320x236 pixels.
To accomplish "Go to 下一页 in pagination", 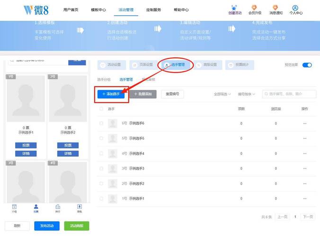I will (x=308, y=217).
